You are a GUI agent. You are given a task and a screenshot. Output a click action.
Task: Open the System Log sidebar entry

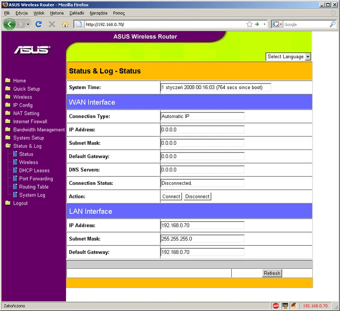pos(32,195)
